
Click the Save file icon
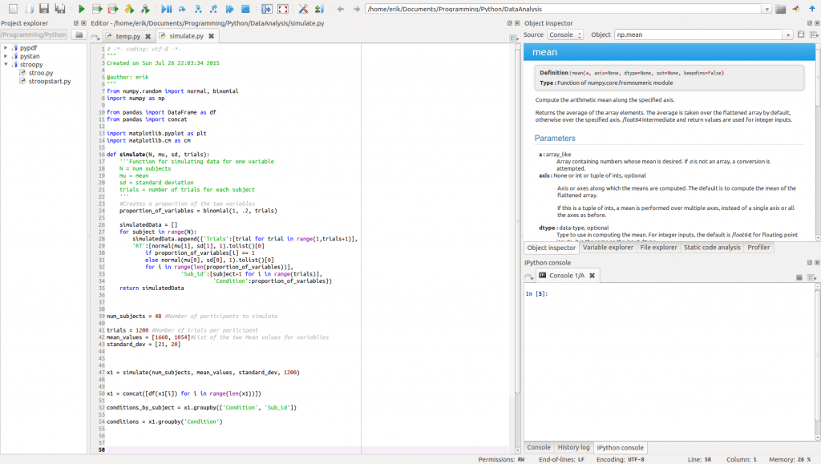click(43, 9)
